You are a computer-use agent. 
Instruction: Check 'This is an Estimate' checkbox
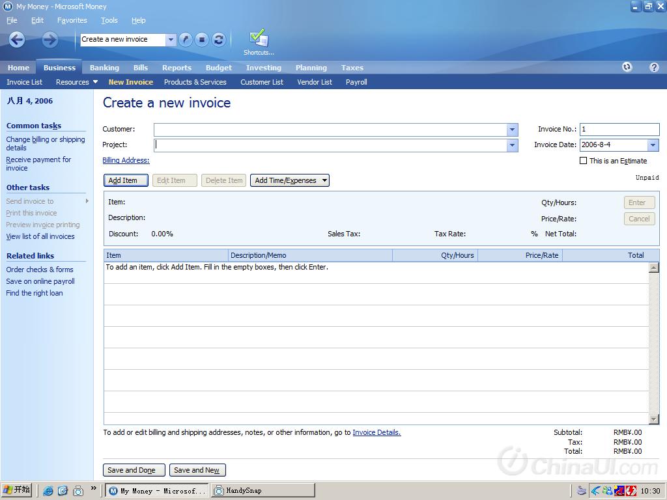(x=583, y=161)
